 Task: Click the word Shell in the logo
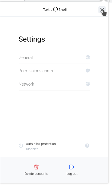tap(62, 10)
